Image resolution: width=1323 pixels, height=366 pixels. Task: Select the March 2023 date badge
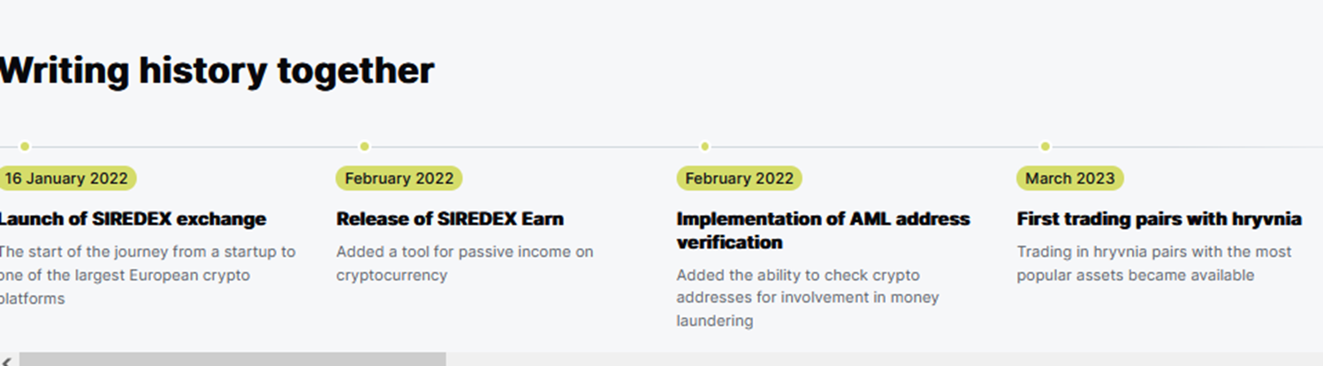(1069, 179)
